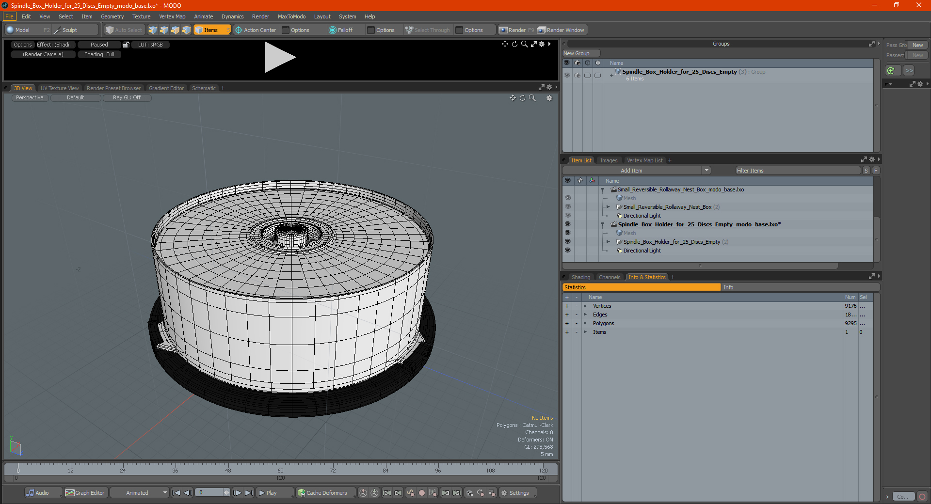Select the Action Center tool
Screen dimensions: 931x504
click(256, 30)
